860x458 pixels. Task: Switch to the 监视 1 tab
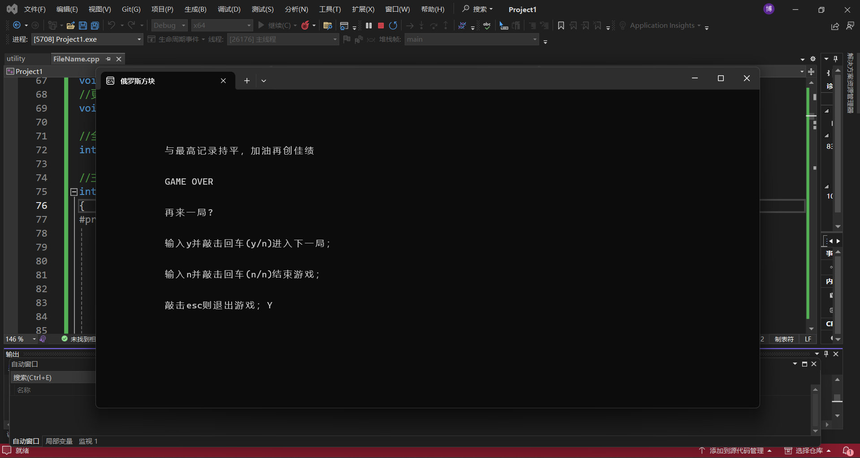pos(88,441)
